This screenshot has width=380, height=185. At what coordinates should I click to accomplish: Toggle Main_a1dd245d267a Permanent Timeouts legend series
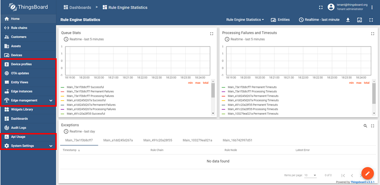[250, 96]
